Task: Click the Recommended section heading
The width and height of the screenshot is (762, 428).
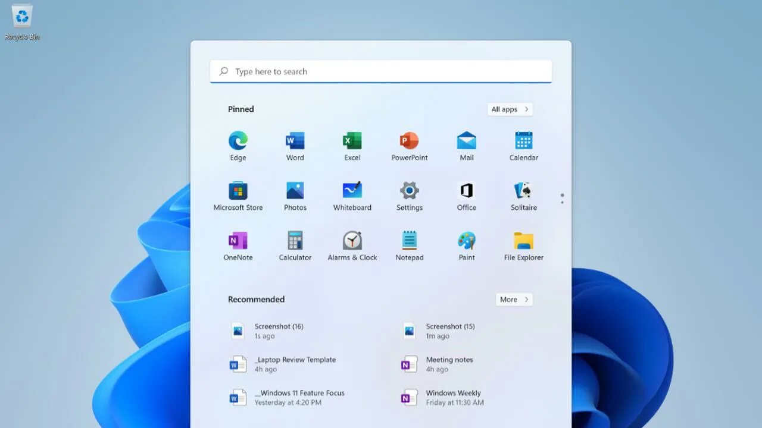Action: coord(256,300)
